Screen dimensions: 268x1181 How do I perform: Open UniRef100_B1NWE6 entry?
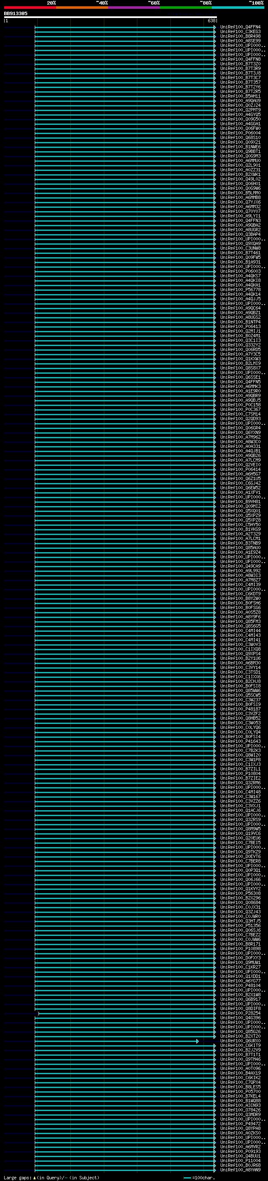240,147
